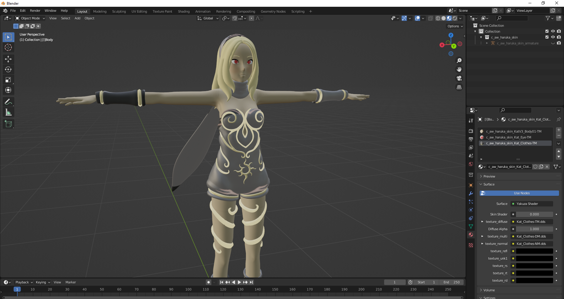Click the pan view hand icon
Viewport: 564px width, 299px height.
pos(459,69)
